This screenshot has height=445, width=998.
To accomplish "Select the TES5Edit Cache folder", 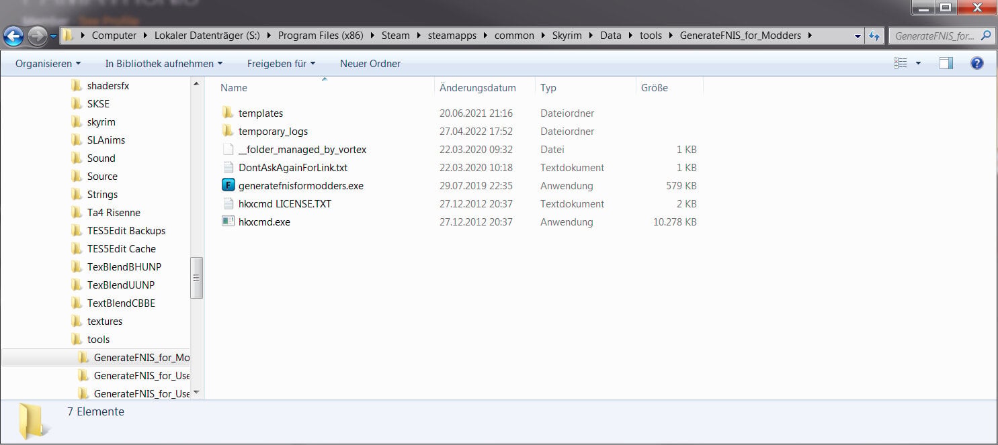I will point(114,248).
